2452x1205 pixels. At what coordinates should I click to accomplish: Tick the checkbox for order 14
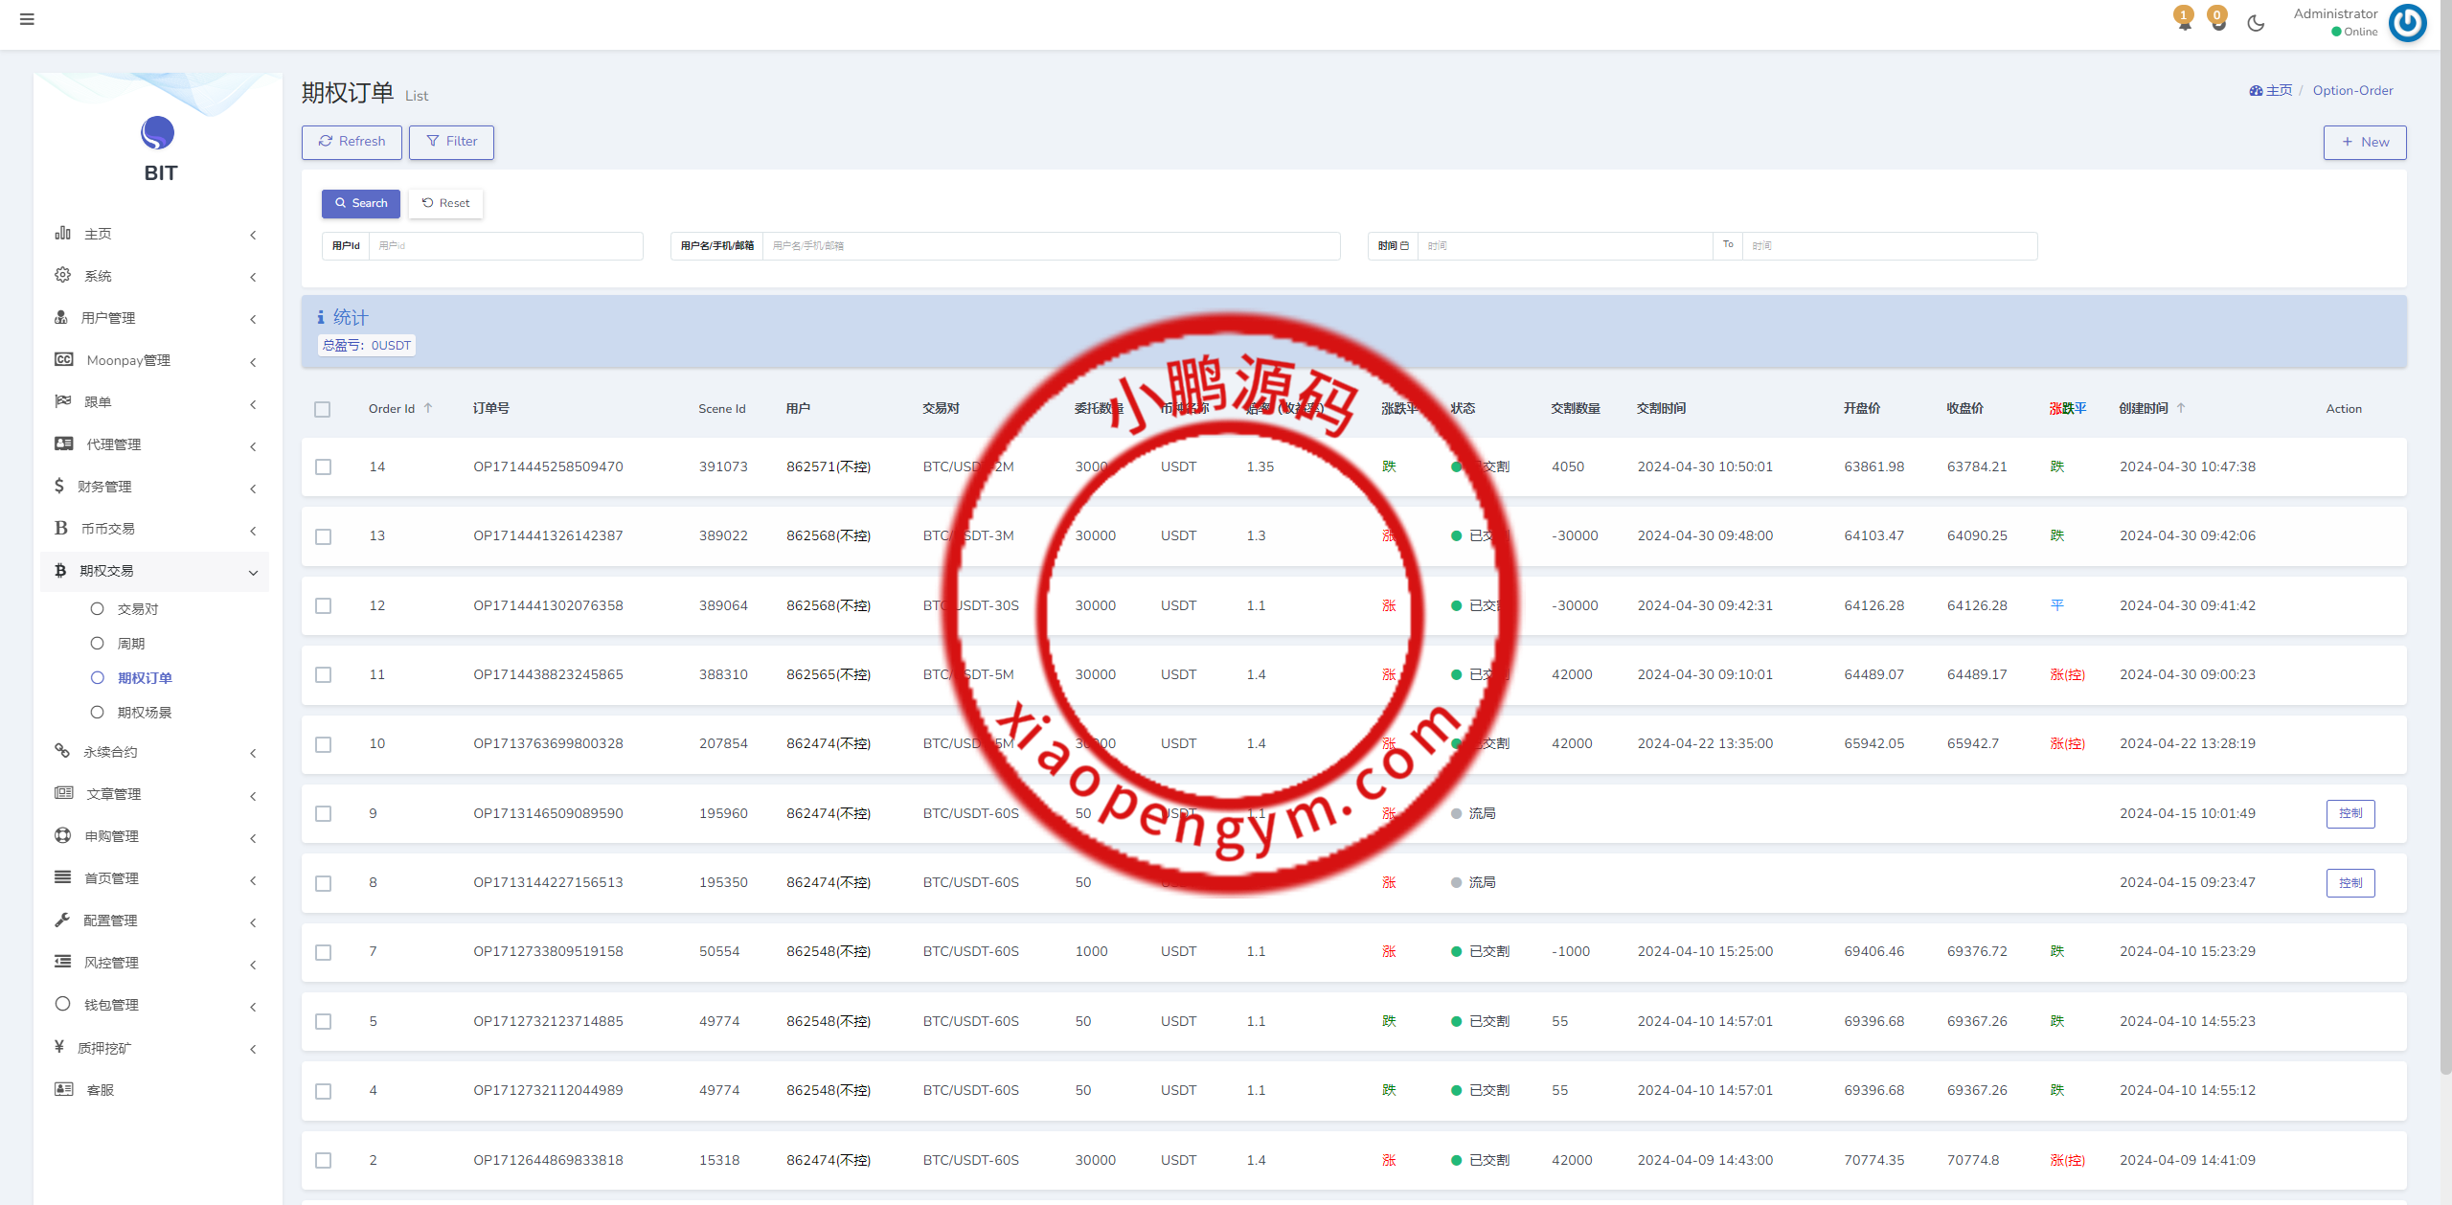(x=324, y=467)
